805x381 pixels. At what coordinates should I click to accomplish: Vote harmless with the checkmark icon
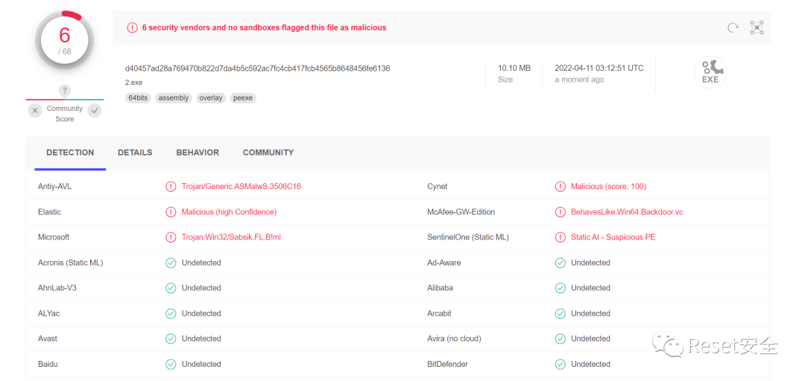(x=95, y=111)
